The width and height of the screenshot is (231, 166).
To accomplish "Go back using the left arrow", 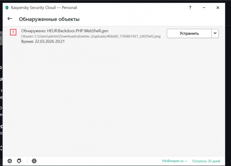I will tap(10, 19).
